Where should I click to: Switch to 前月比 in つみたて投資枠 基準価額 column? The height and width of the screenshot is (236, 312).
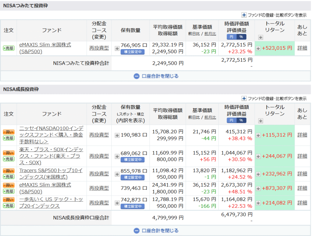click(210, 34)
